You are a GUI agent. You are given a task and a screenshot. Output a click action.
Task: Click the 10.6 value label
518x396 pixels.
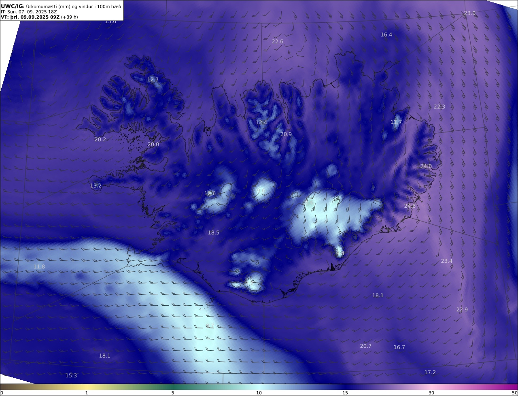[210, 194]
